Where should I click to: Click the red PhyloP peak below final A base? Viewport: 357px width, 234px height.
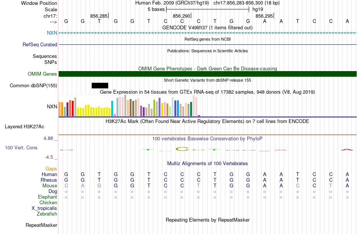[x=347, y=150]
